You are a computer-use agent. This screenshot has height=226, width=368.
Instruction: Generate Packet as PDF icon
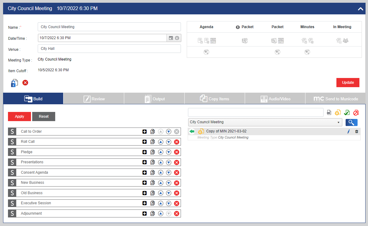[x=274, y=40]
